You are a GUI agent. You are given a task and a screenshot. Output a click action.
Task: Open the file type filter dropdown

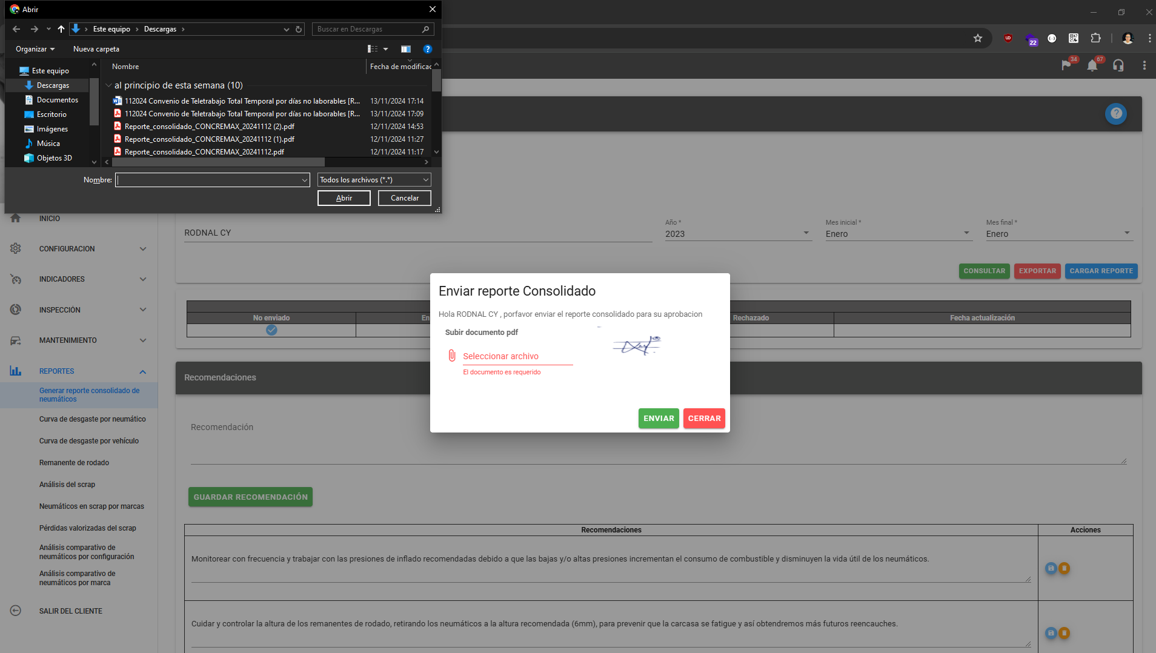[x=374, y=180]
